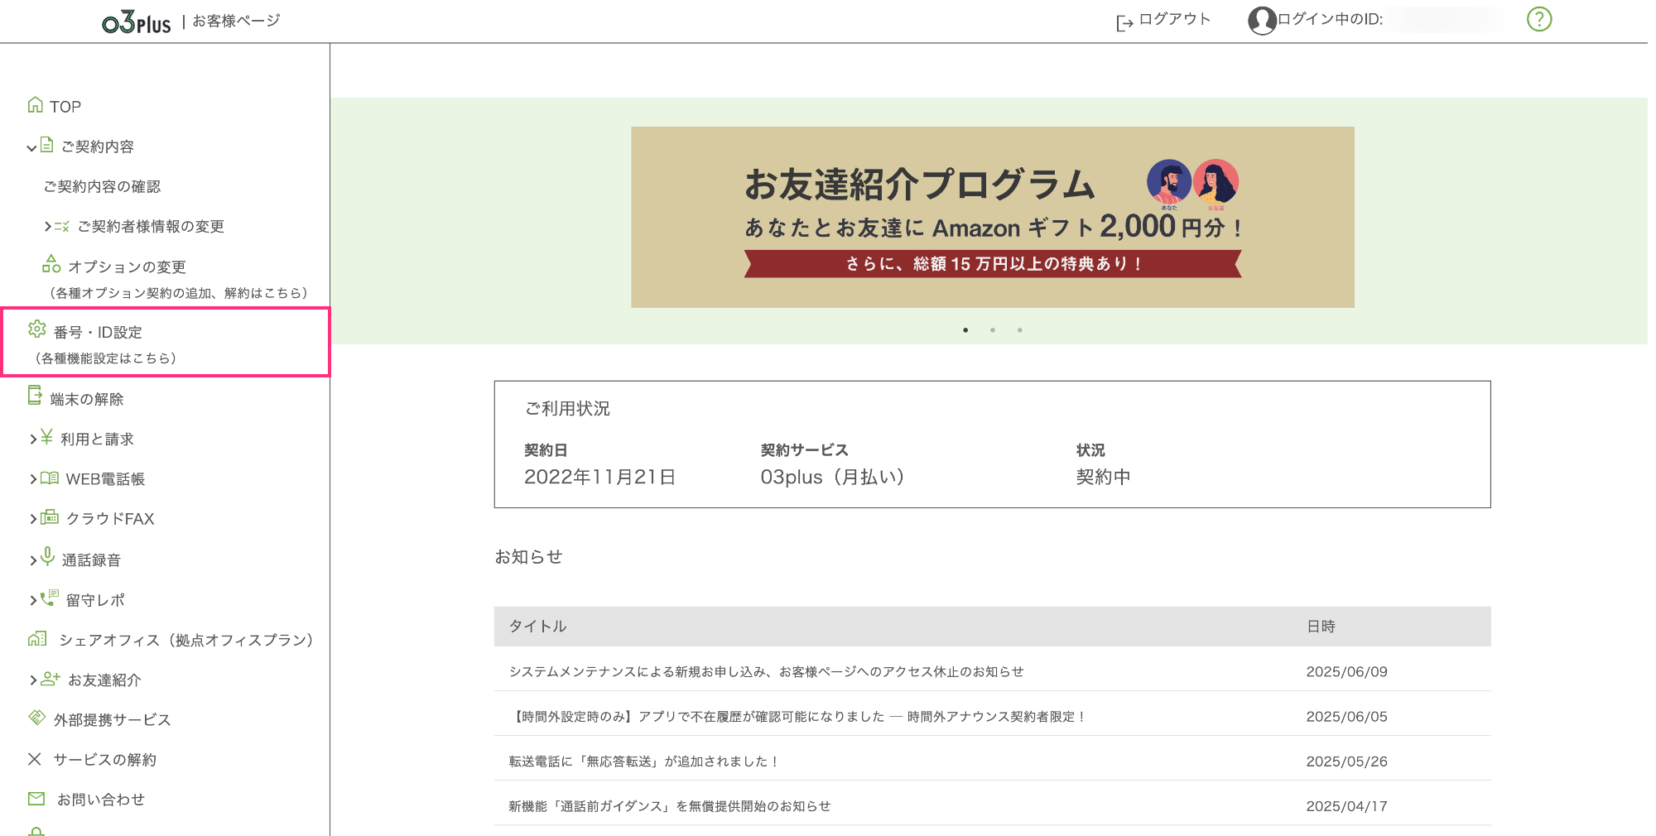Select the クラウドFAX fax machine icon
Image resolution: width=1656 pixels, height=836 pixels.
click(x=48, y=518)
